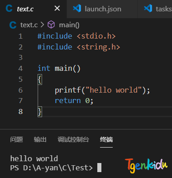Image resolution: width=172 pixels, height=178 pixels.
Task: Click the VS Code icon on launch.json tab
Action: pyautogui.click(x=77, y=8)
